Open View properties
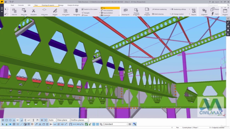Image resolution: width=230 pixels, height=129 pixels. pos(107,10)
